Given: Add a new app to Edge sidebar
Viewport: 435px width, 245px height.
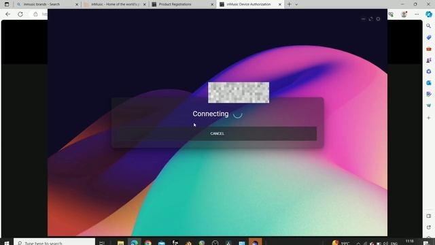Looking at the screenshot, I should pyautogui.click(x=429, y=118).
